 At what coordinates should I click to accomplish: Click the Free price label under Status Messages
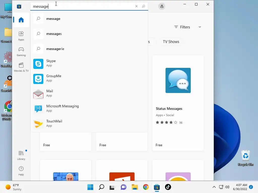pos(159,145)
